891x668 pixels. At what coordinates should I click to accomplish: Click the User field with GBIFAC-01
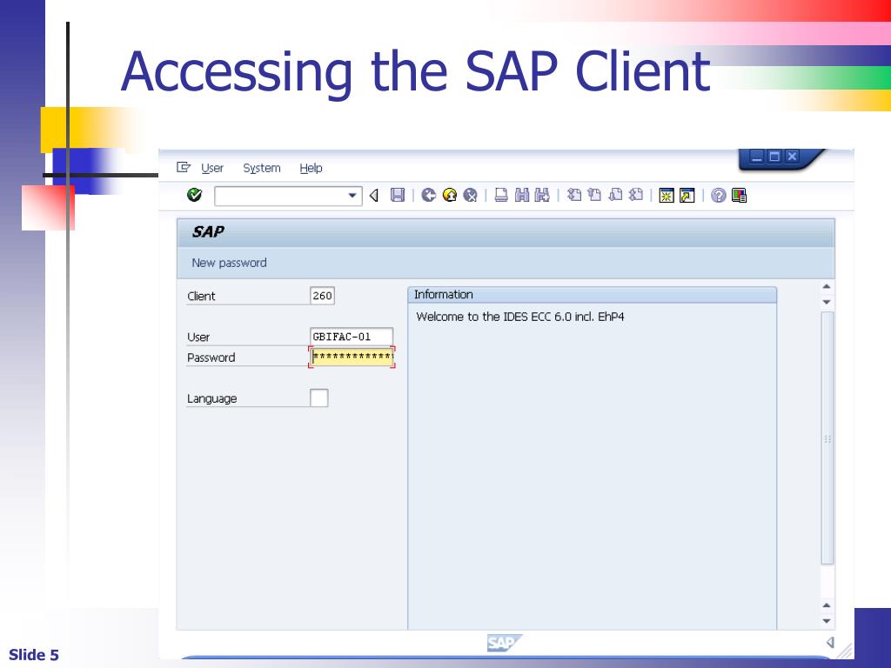click(x=352, y=337)
